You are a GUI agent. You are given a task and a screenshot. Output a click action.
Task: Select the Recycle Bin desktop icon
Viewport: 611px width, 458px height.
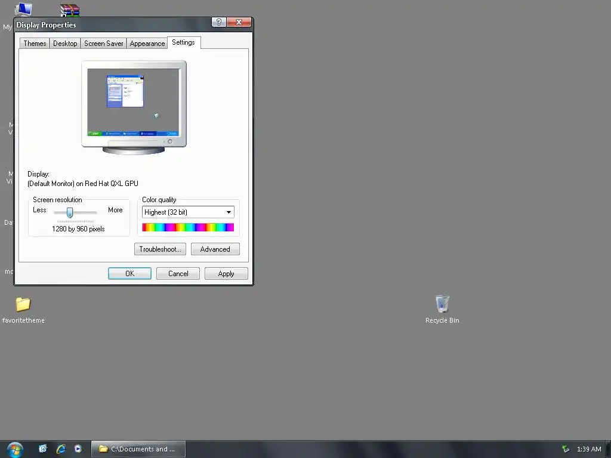point(442,304)
